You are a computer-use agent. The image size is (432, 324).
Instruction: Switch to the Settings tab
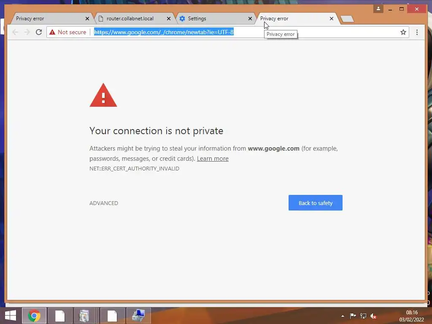pos(216,19)
